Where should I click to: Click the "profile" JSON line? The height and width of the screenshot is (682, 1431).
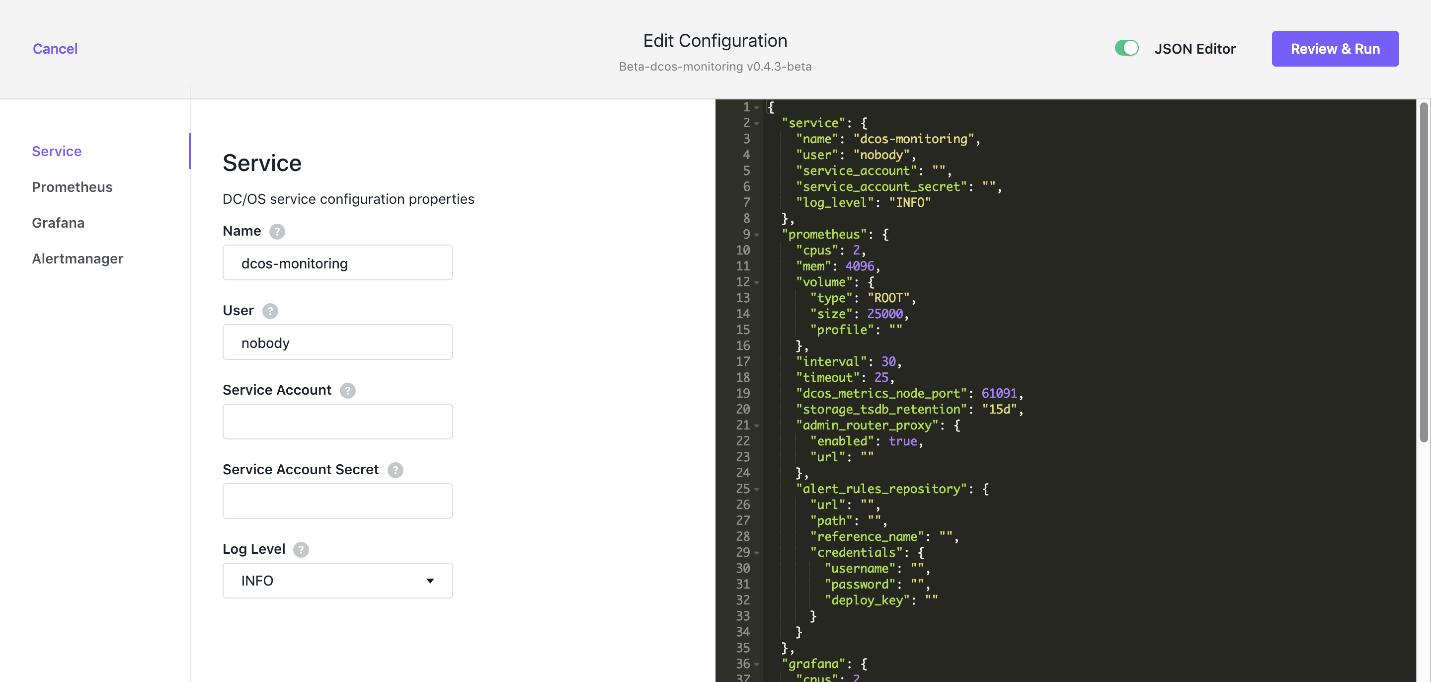[856, 330]
